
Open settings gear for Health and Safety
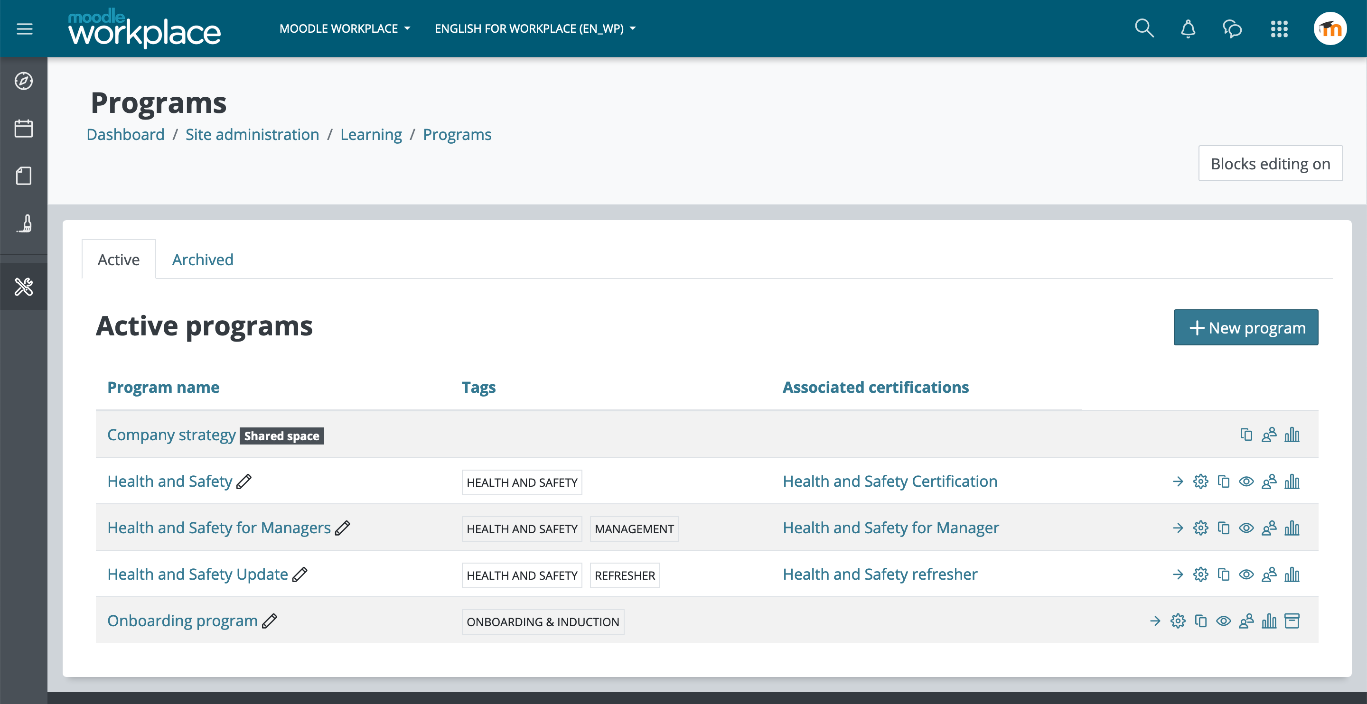pos(1200,482)
